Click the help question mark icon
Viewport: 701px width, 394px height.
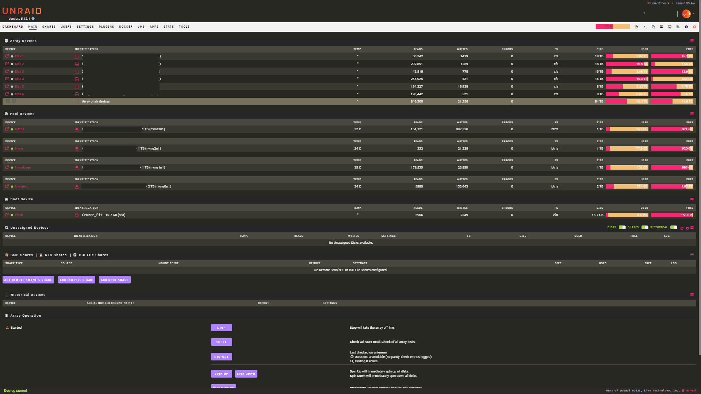pyautogui.click(x=686, y=27)
